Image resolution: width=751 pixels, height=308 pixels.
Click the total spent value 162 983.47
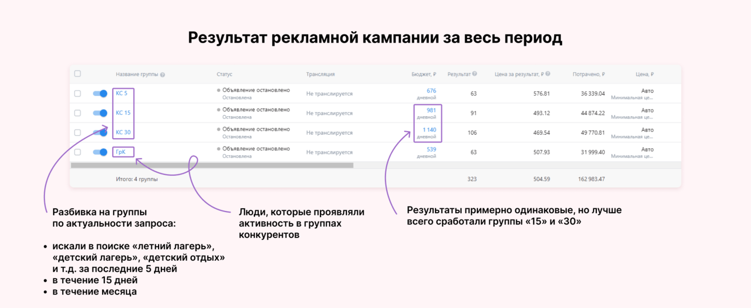pyautogui.click(x=591, y=180)
